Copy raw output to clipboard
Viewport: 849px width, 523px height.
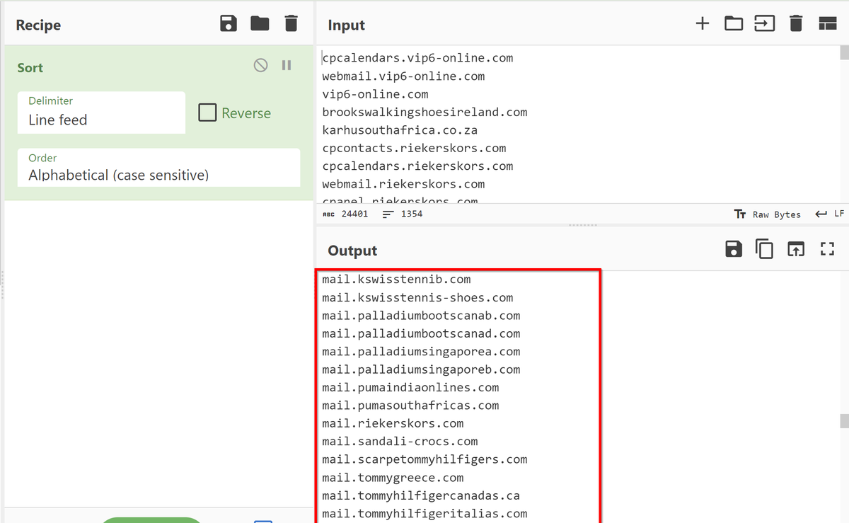pos(765,249)
